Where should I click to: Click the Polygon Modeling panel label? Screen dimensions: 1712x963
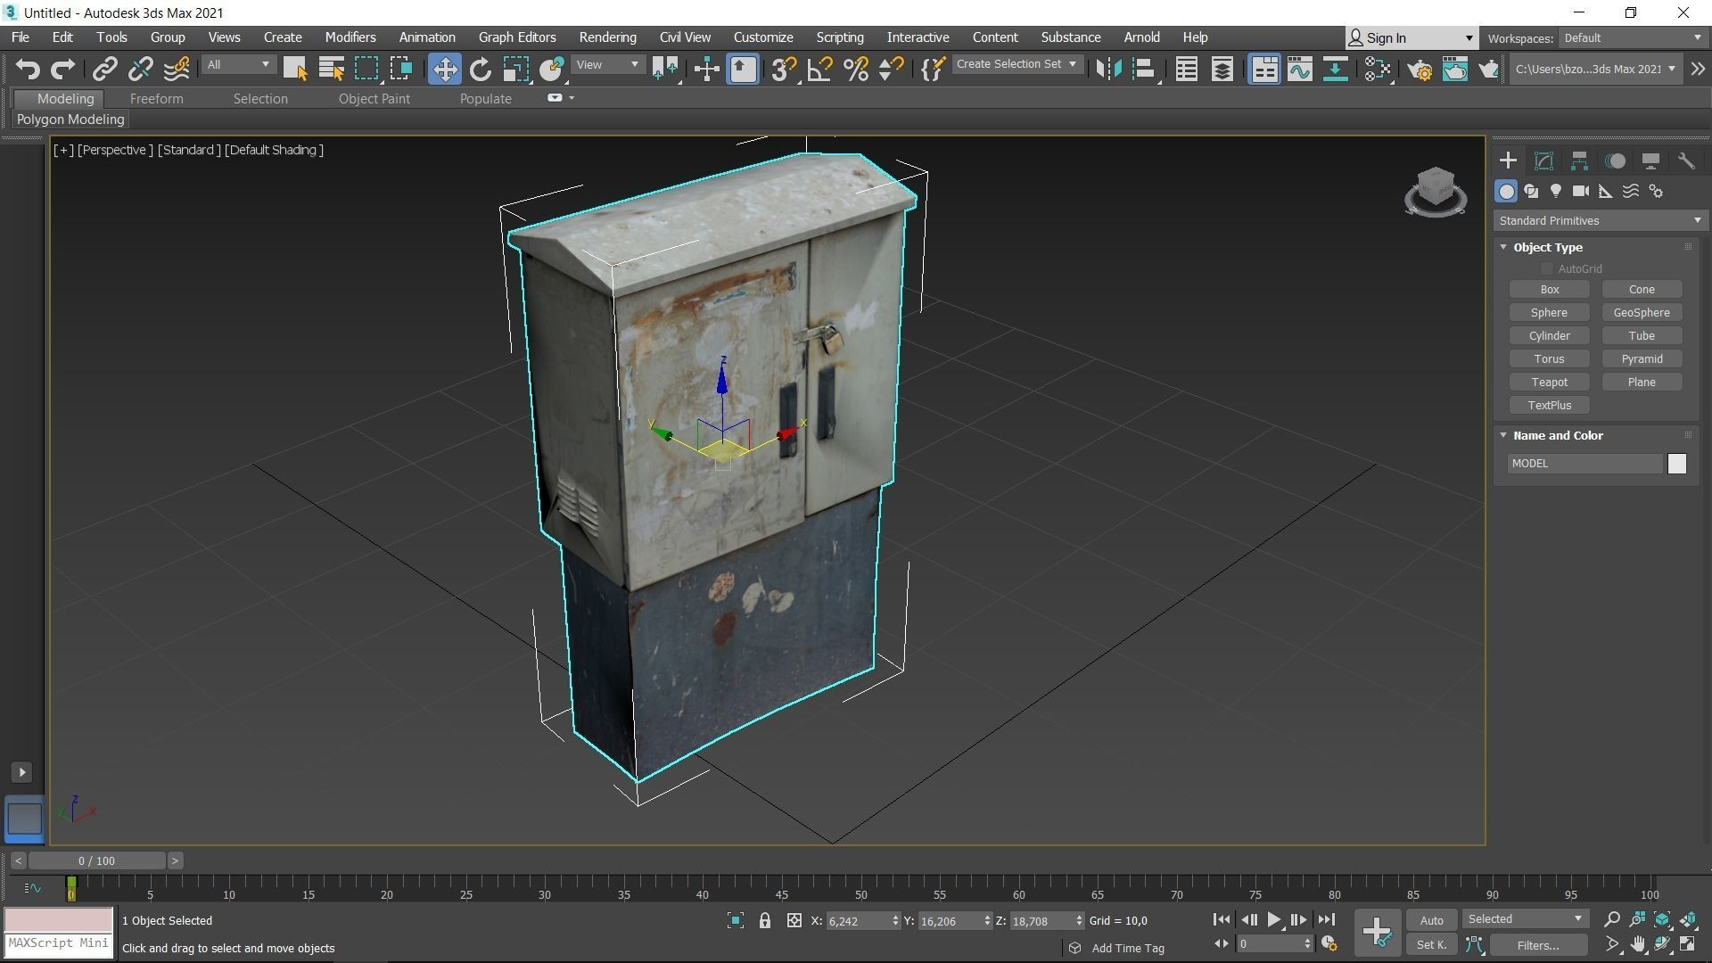click(x=70, y=119)
